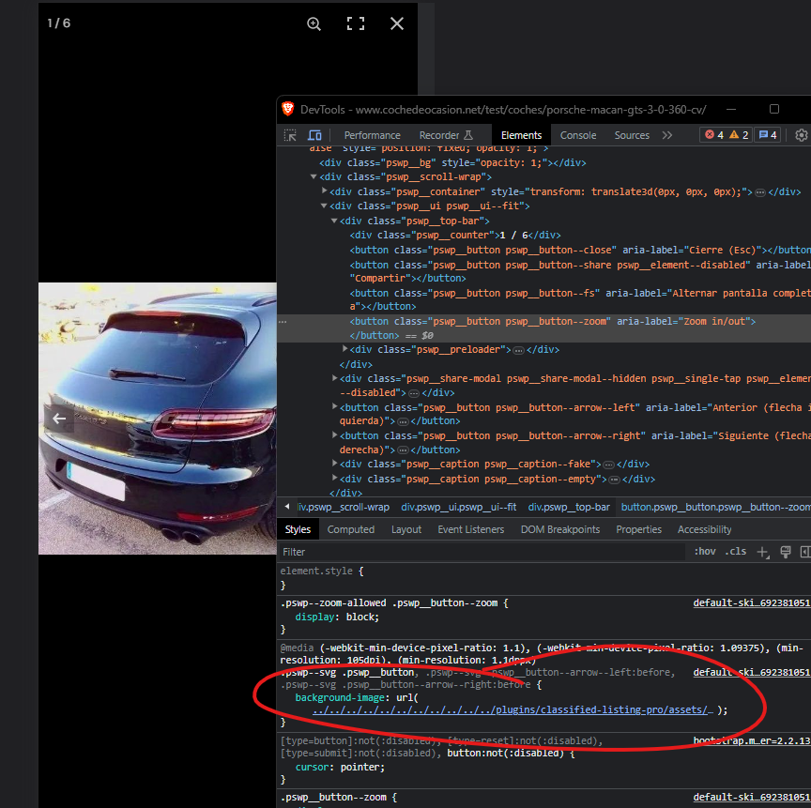The image size is (811, 808).
Task: Click the ellipsis badge on the share-modal row
Action: (414, 393)
